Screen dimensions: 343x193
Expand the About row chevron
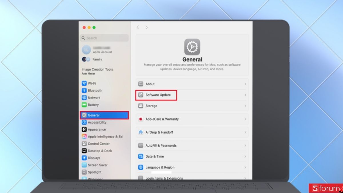pyautogui.click(x=245, y=84)
